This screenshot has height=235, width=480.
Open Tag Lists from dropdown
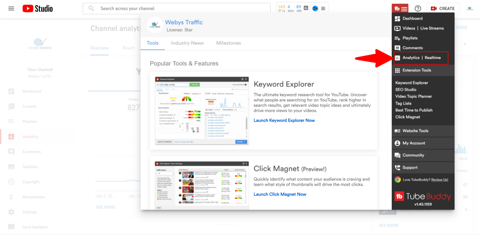click(x=403, y=104)
